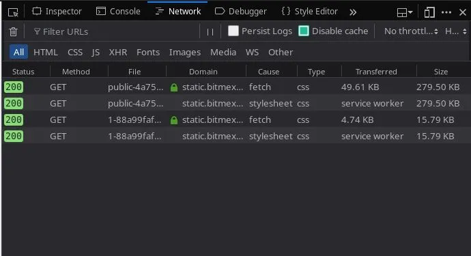The width and height of the screenshot is (471, 256).
Task: Open the docking layout dropdown icon
Action: point(405,12)
